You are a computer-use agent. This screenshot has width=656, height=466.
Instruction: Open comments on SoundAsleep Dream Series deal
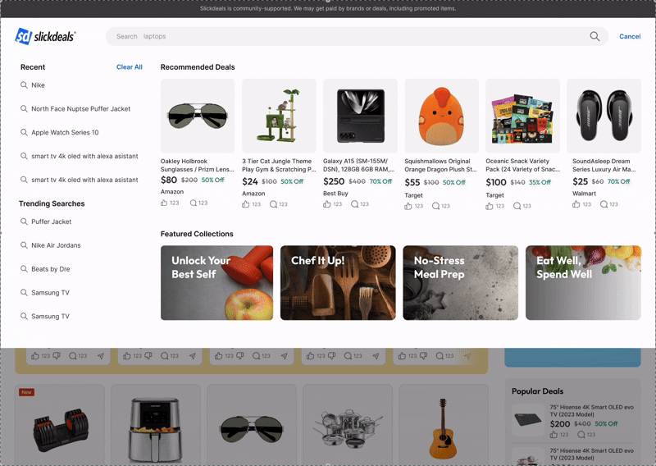click(x=604, y=204)
